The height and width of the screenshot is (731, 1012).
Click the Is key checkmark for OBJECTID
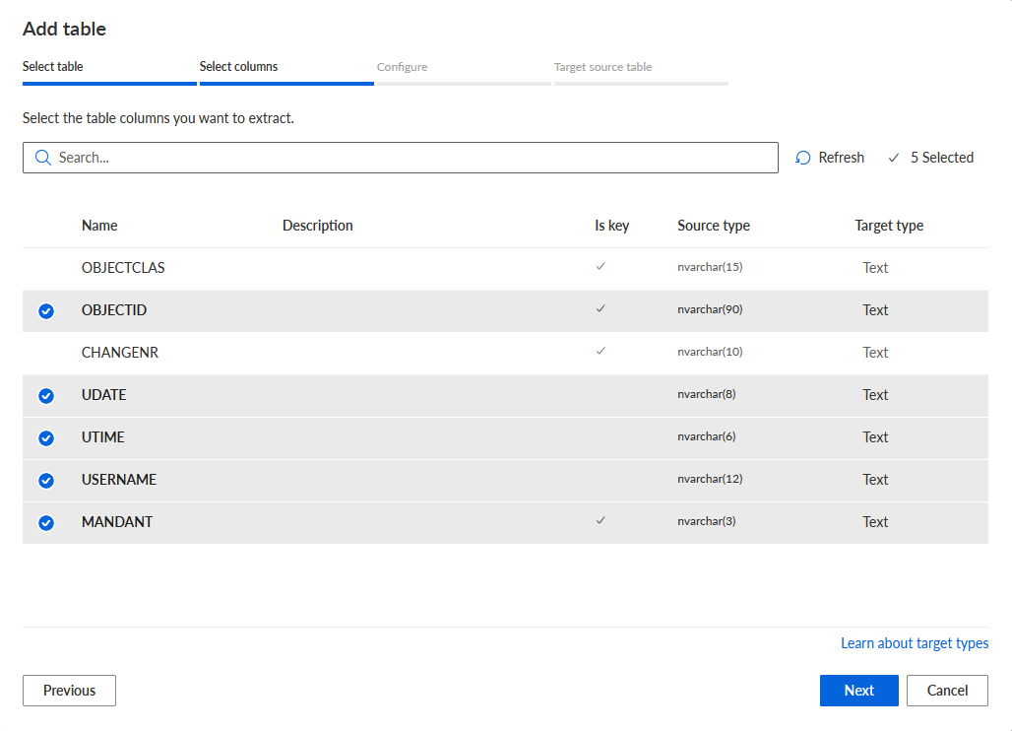[601, 308]
